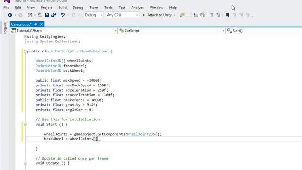The width and height of the screenshot is (302, 170).
Task: Open the Undo history dropdown arrow
Action: click(x=68, y=15)
